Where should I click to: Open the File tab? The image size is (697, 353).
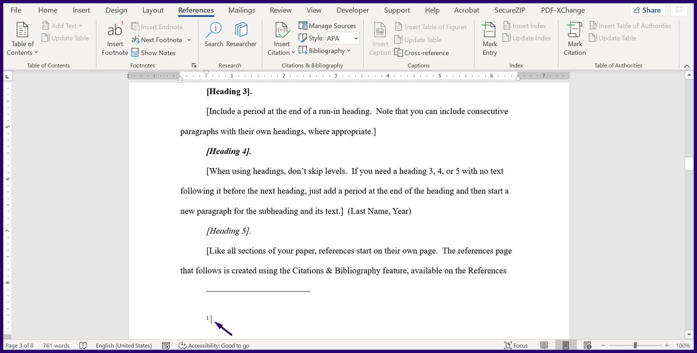pos(16,10)
